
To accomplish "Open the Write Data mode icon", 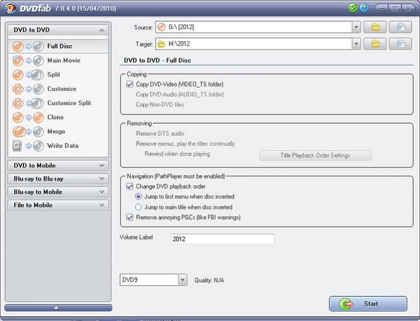I will (28, 146).
